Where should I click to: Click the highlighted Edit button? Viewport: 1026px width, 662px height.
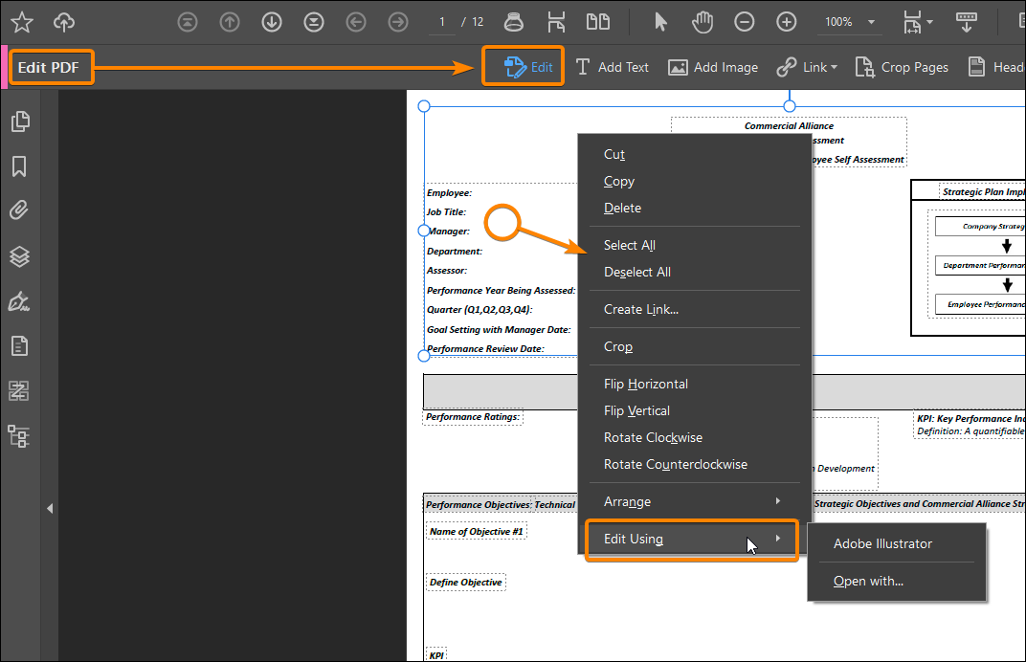click(x=523, y=66)
